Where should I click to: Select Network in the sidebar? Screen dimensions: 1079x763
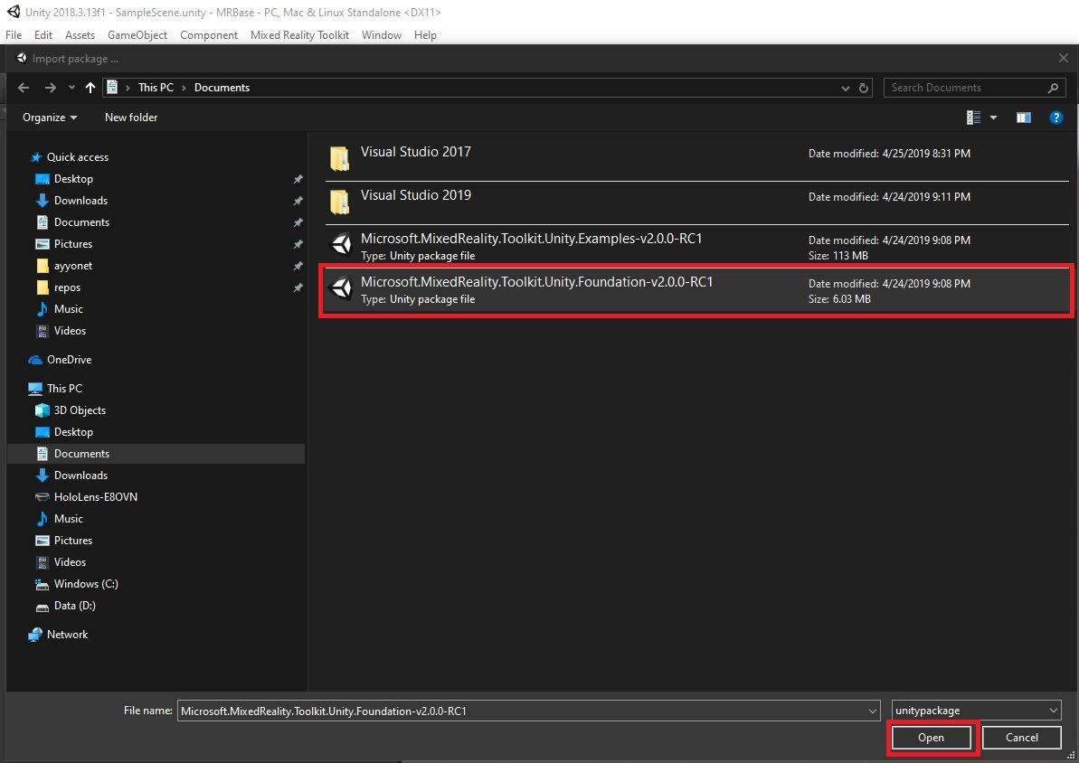pyautogui.click(x=58, y=635)
